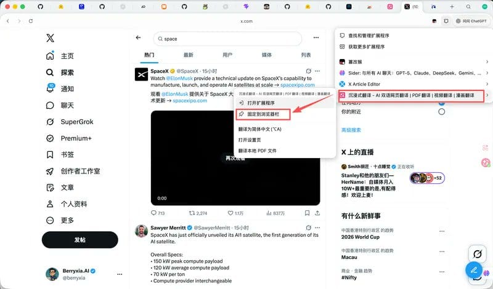Click the 问问 ChatGPT button in the toolbar
The height and width of the screenshot is (289, 493).
pos(471,21)
